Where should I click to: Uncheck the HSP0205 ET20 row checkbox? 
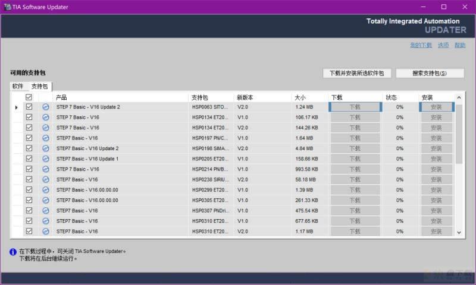point(29,159)
